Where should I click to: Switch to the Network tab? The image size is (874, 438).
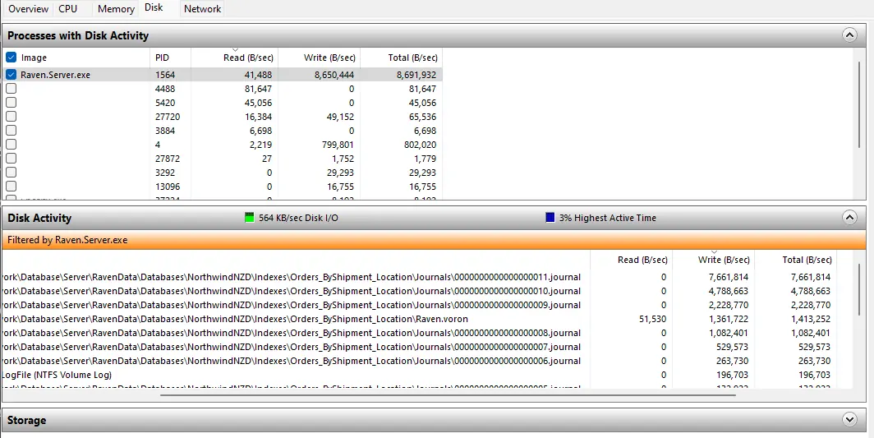click(x=202, y=9)
